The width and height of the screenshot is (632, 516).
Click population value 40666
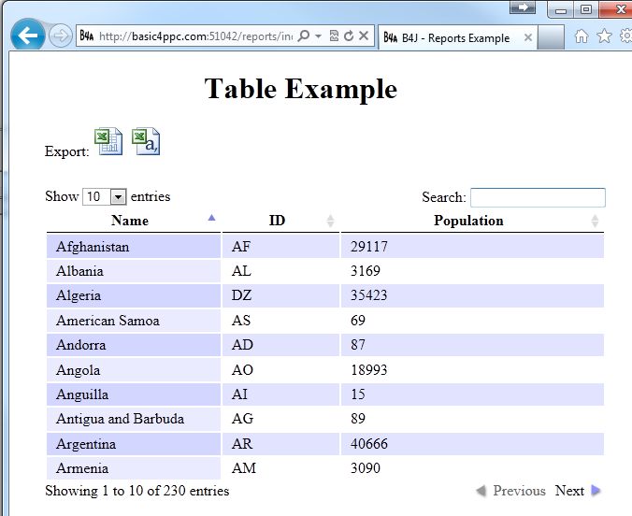point(368,444)
